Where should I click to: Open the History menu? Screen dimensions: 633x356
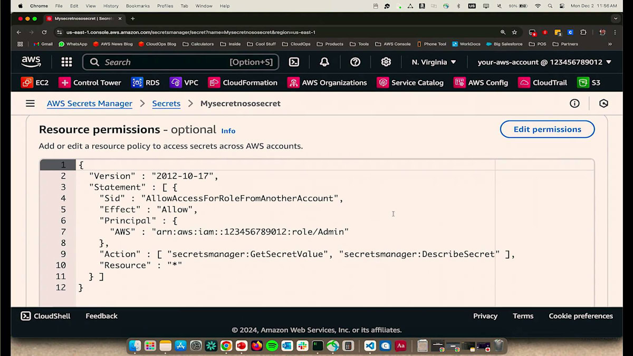pyautogui.click(x=111, y=6)
